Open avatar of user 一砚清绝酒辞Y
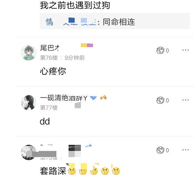Screen dimensions: 194x182 coord(29,102)
